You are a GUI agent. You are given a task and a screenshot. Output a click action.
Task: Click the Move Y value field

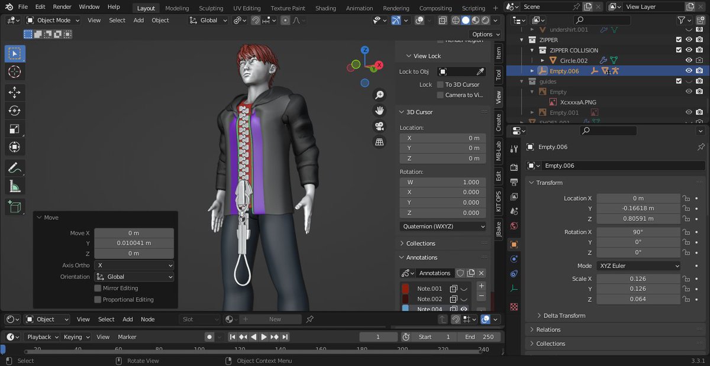pyautogui.click(x=134, y=243)
